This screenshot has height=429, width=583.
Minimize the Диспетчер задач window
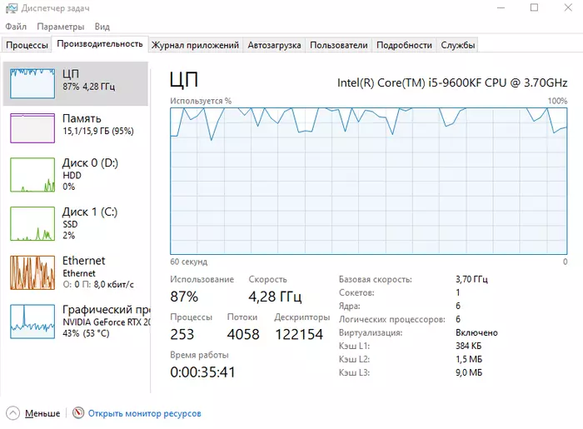click(501, 7)
